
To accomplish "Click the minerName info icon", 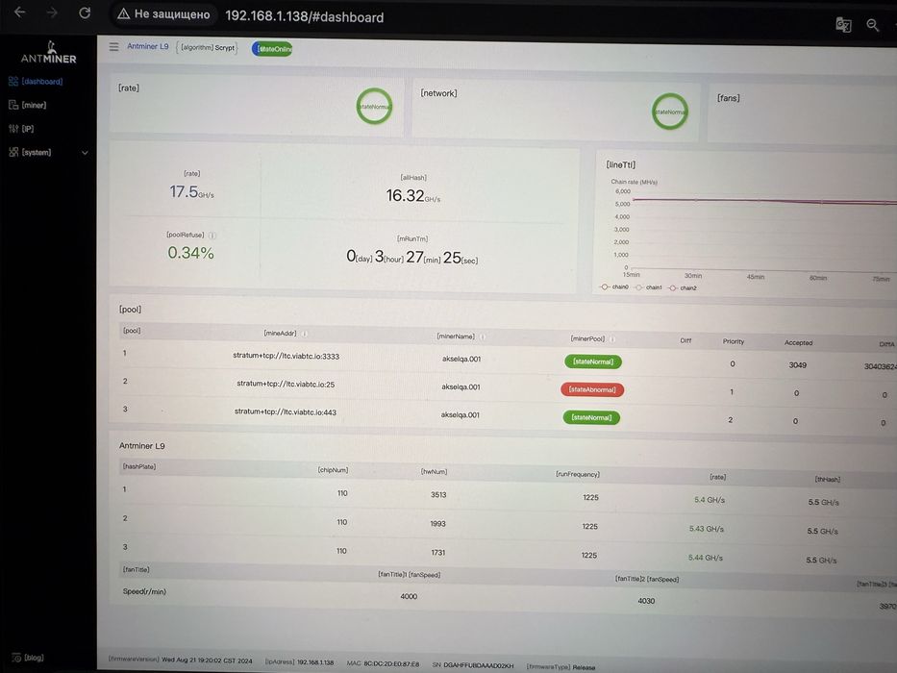I will 483,336.
